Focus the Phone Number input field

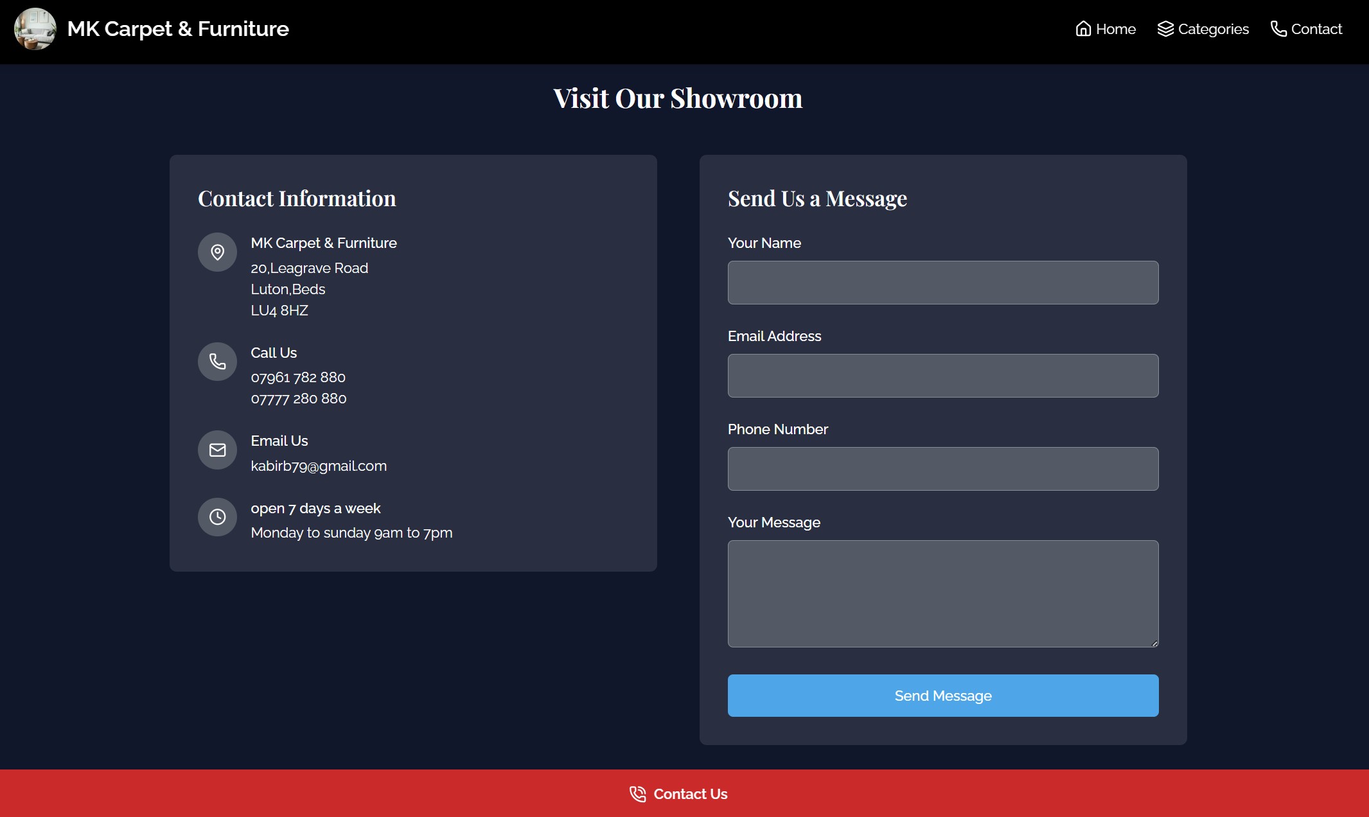942,469
